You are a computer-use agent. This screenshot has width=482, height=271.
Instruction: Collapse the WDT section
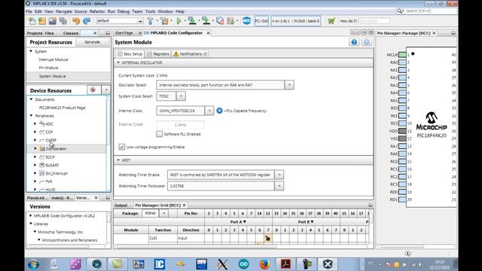pyautogui.click(x=118, y=160)
